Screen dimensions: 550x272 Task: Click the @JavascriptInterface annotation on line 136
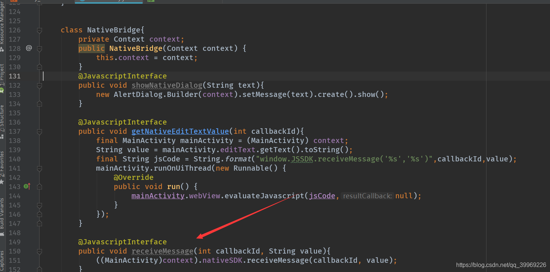pos(123,122)
